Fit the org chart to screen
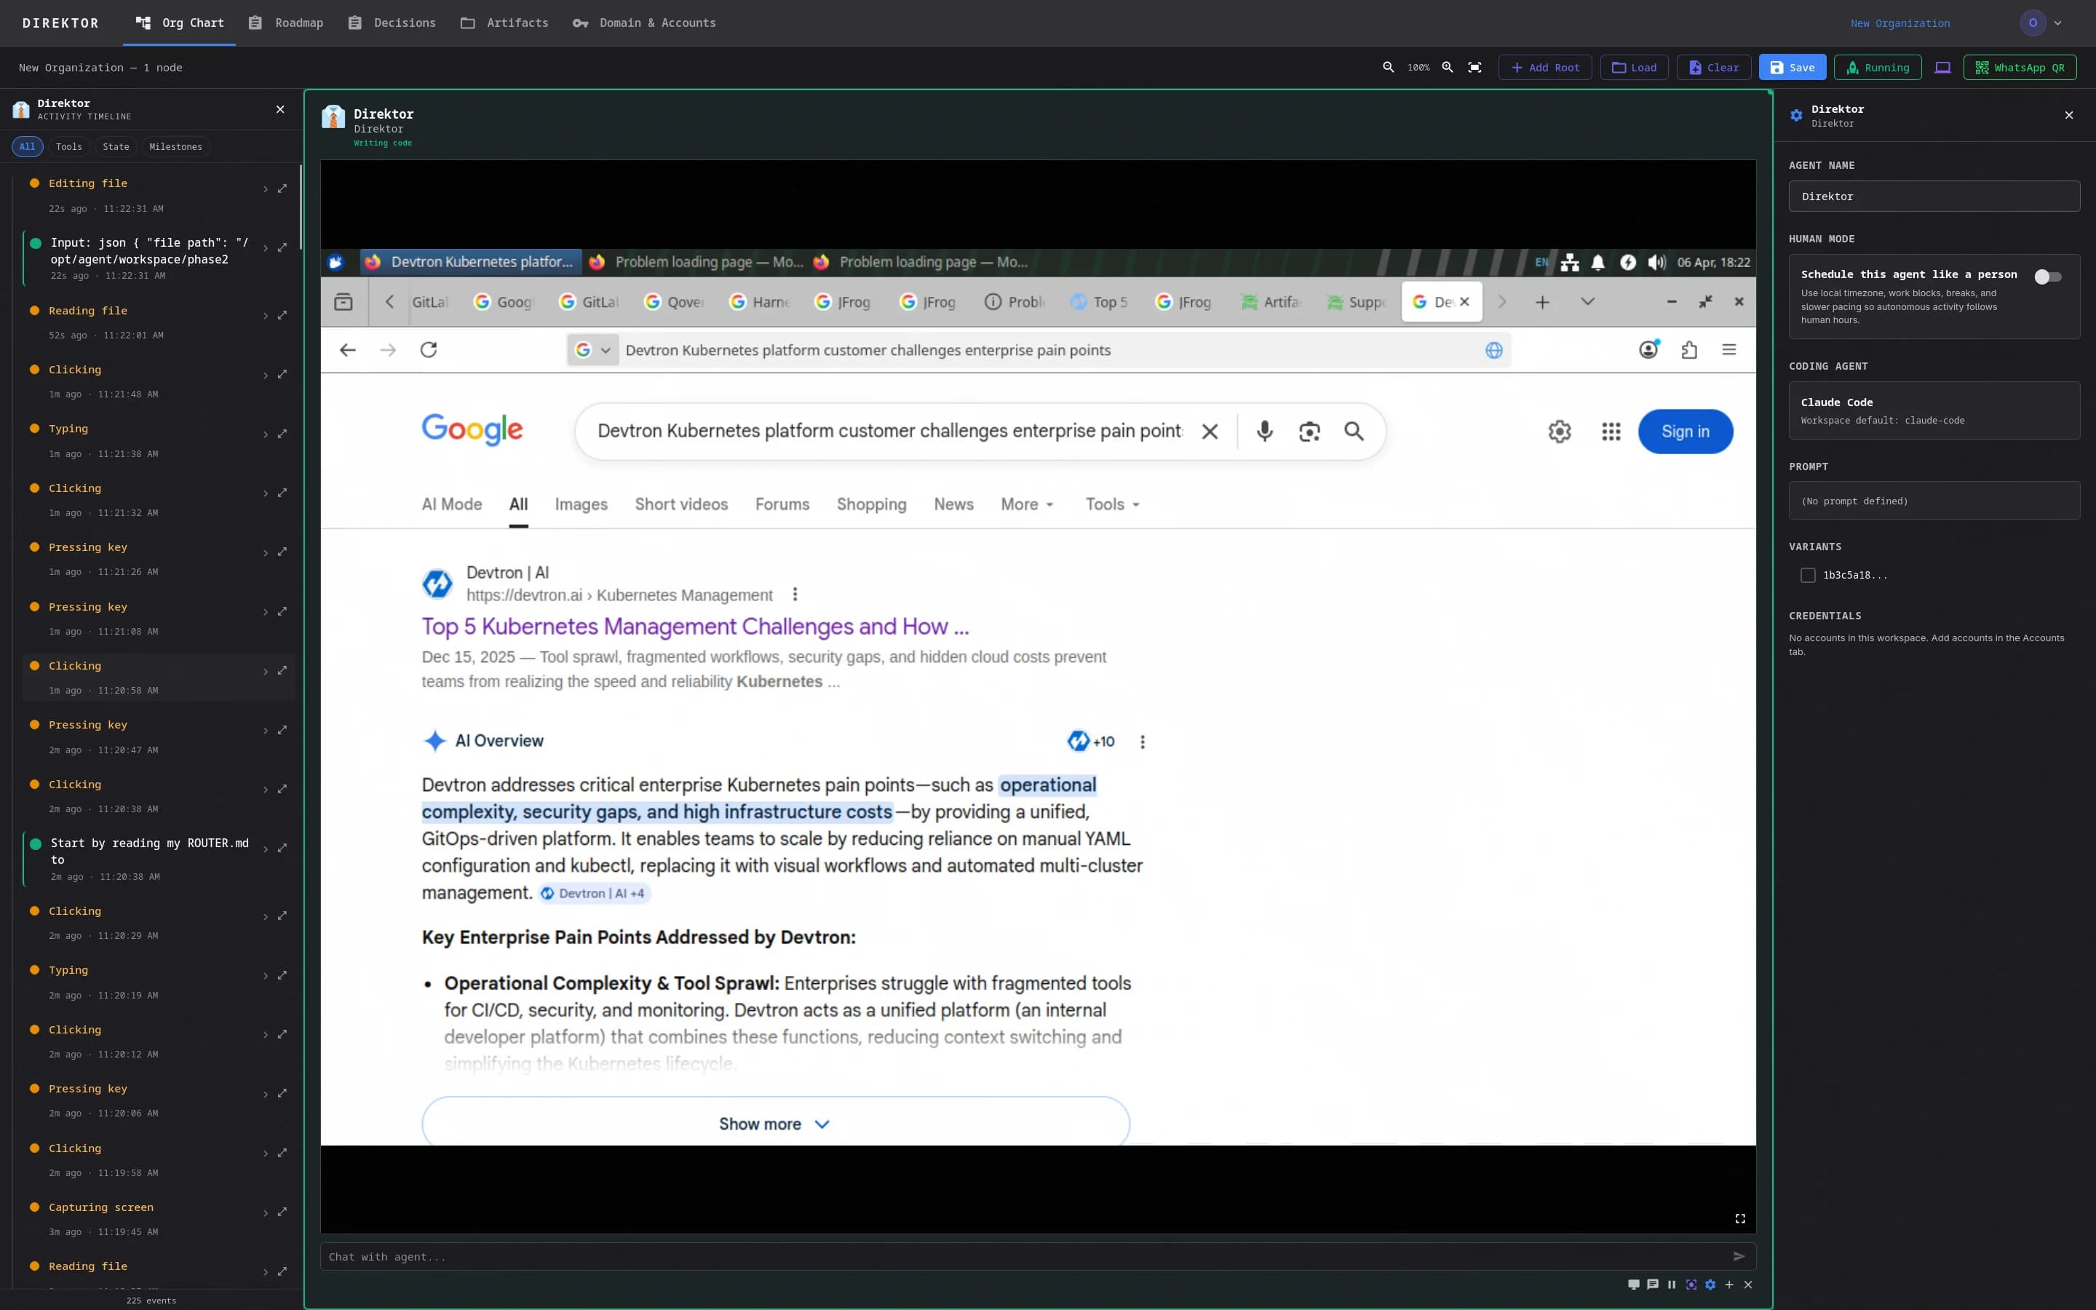Screen dimensions: 2096x1310 pyautogui.click(x=1475, y=68)
